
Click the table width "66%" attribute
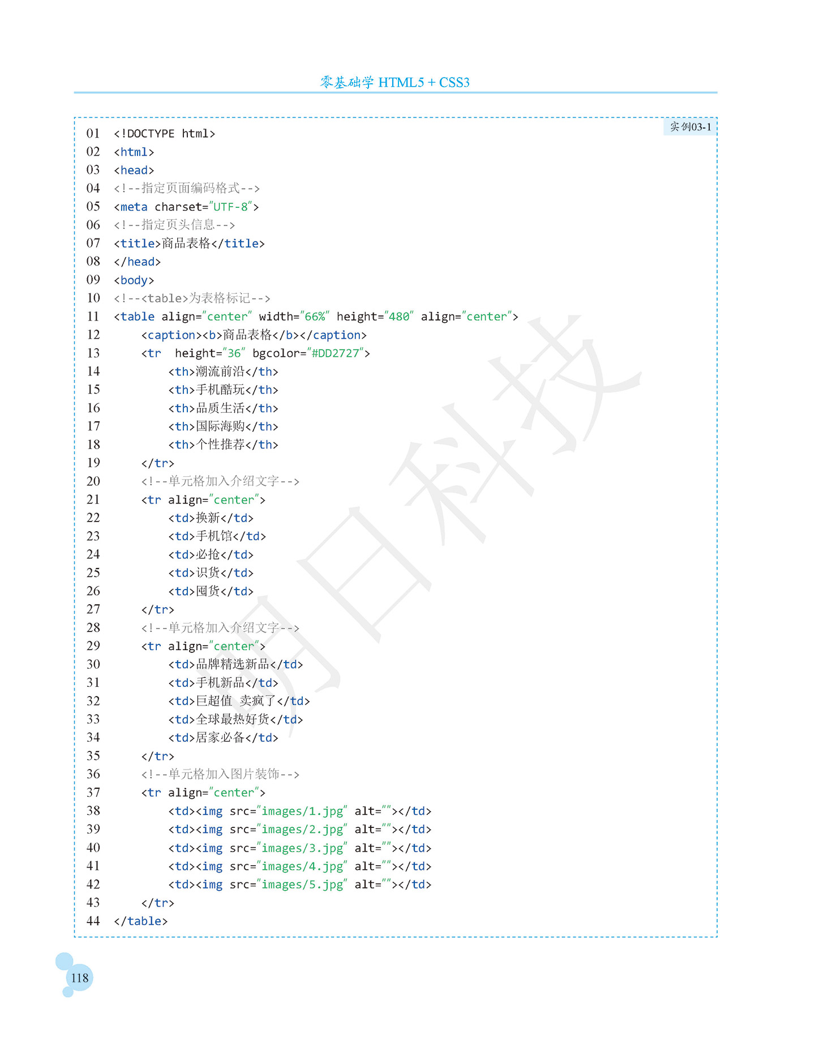point(294,317)
